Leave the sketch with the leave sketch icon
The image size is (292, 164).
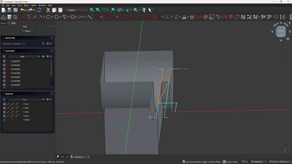tap(3, 17)
